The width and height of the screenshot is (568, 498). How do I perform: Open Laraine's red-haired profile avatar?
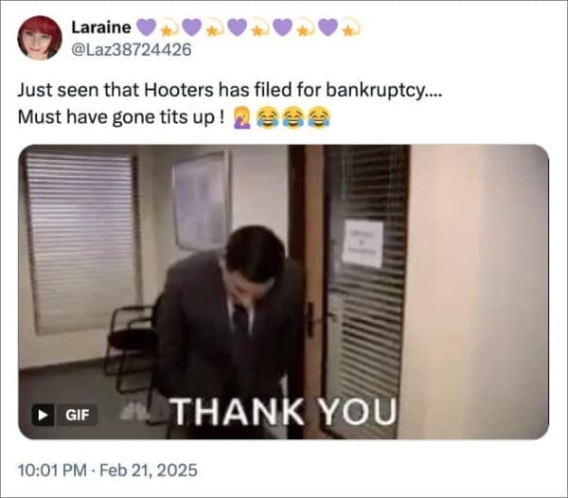(x=40, y=37)
